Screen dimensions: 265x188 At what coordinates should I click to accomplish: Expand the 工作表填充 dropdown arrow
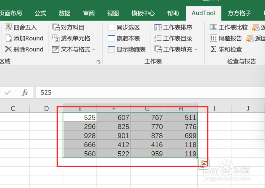(x=196, y=49)
